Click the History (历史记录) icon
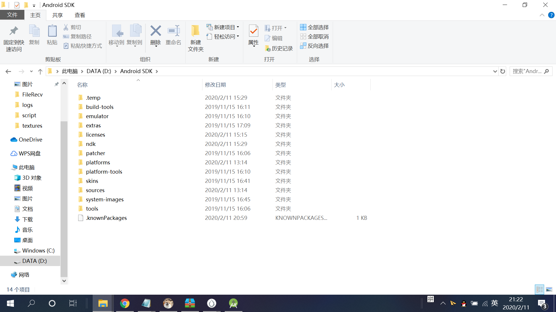Screen dimensions: 556x312 [x=268, y=49]
